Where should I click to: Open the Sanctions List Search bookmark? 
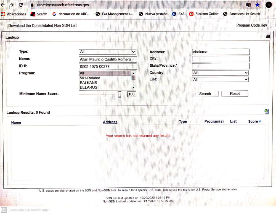point(242,14)
